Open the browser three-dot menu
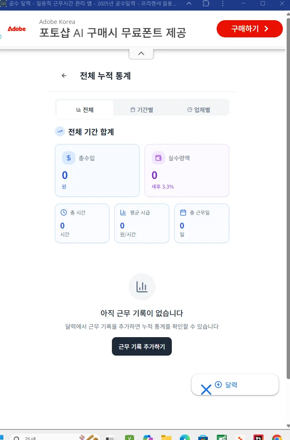Screen dimensions: 290x440 (223, 4)
